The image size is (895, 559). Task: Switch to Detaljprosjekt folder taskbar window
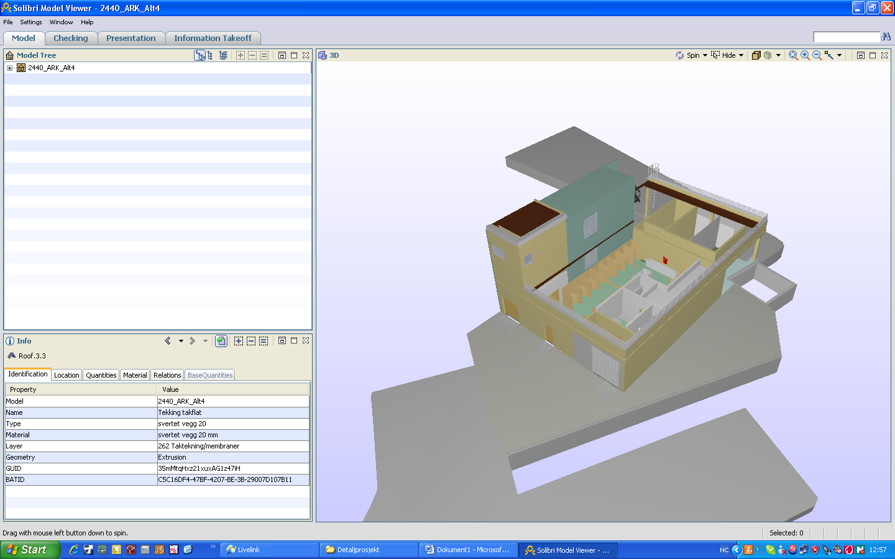[369, 550]
